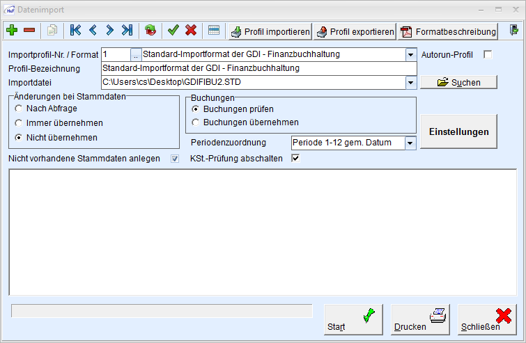Click the import progress bar
Screen dimensions: 526x343
(162, 311)
